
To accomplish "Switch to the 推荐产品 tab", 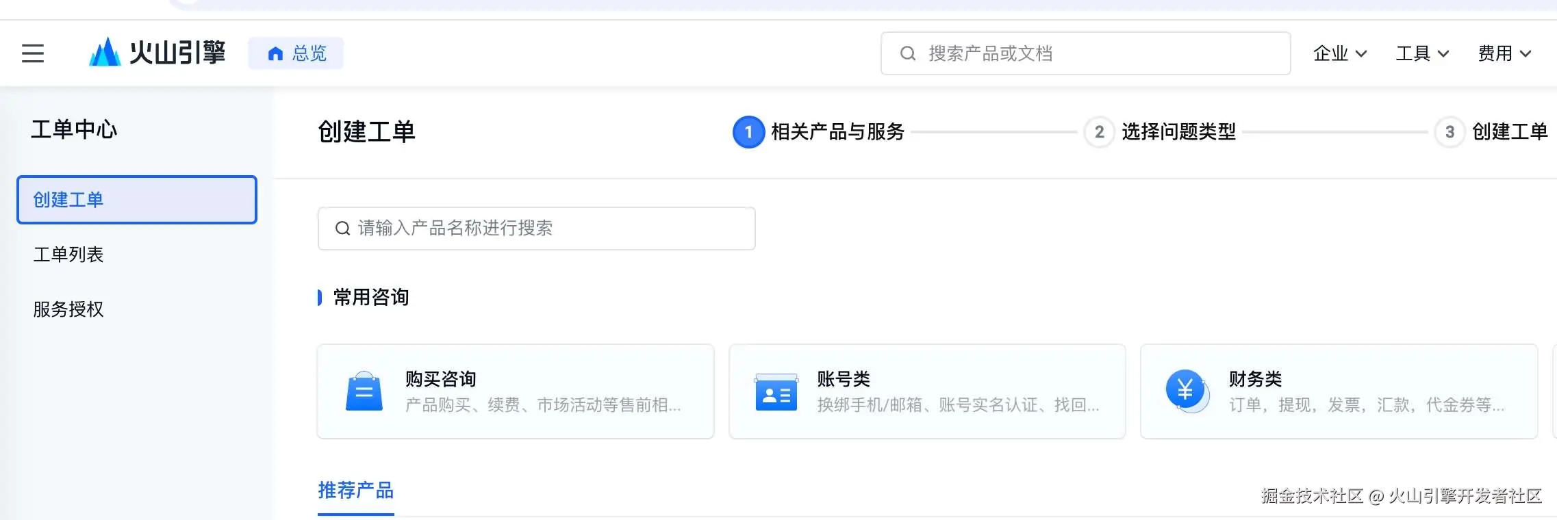I will click(355, 491).
